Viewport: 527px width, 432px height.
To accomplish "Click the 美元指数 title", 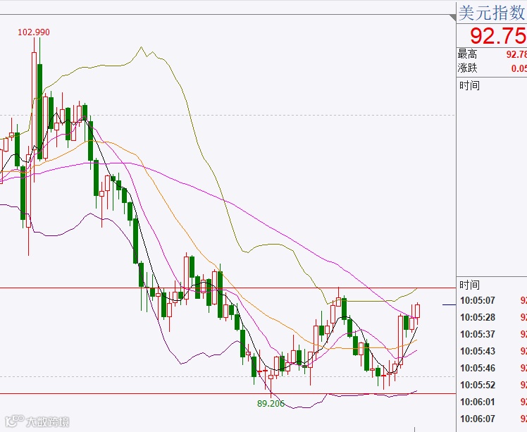I will 492,13.
